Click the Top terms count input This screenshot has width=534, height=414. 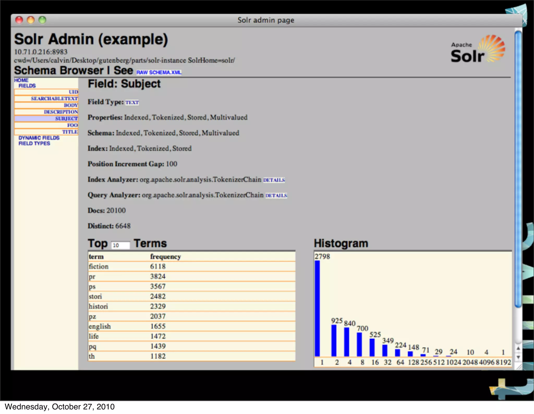(x=120, y=245)
